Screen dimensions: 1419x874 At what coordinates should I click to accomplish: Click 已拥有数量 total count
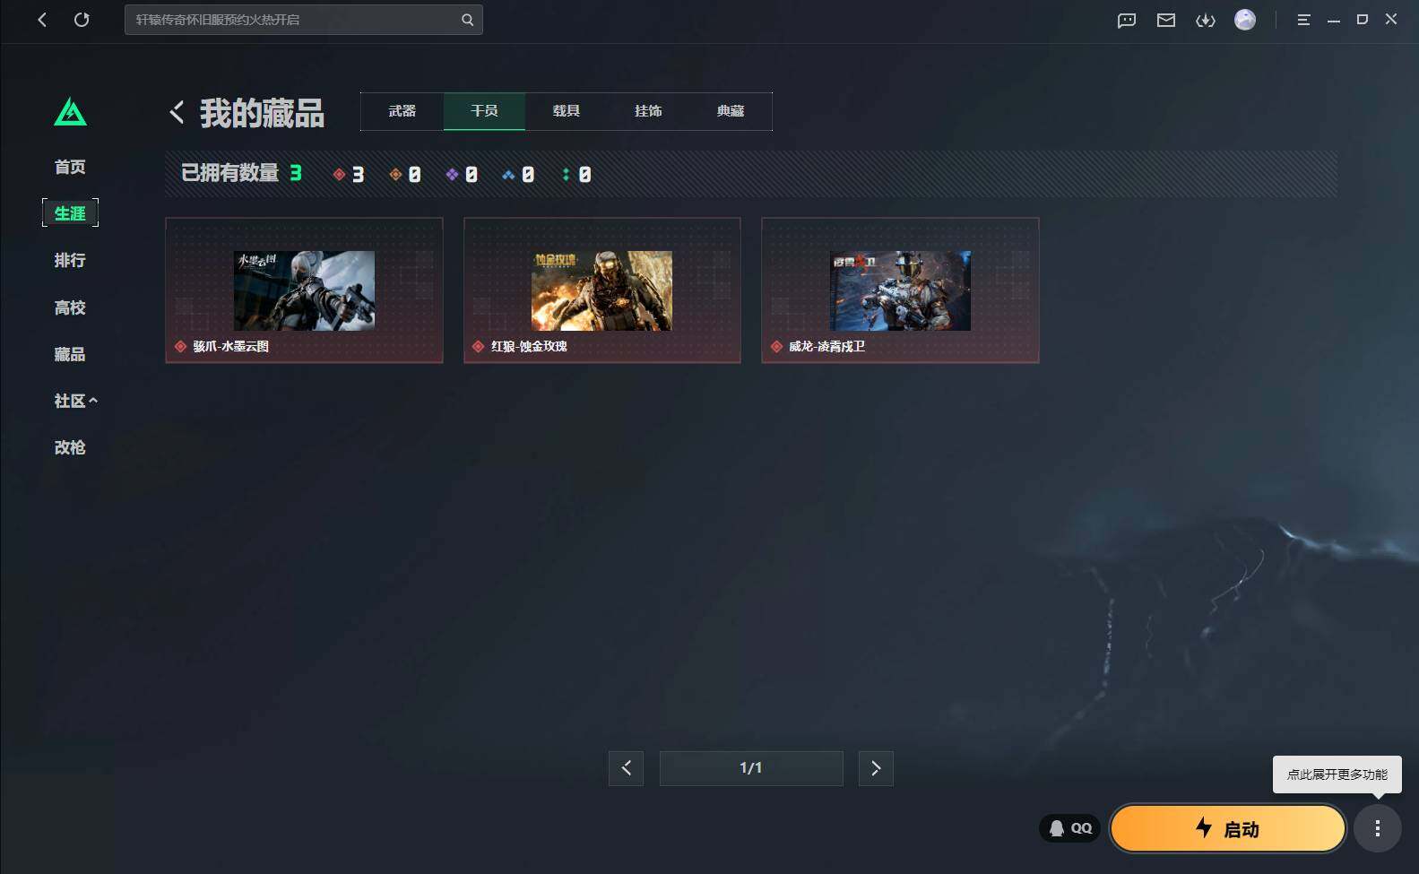242,173
